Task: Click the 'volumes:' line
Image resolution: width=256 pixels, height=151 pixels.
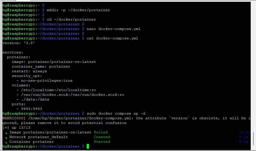Action: pos(21,85)
